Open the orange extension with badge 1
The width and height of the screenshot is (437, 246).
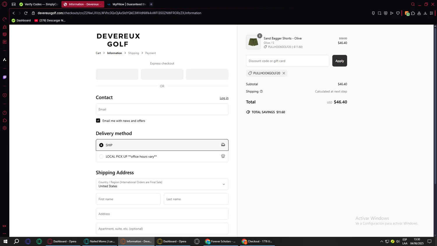pyautogui.click(x=407, y=13)
